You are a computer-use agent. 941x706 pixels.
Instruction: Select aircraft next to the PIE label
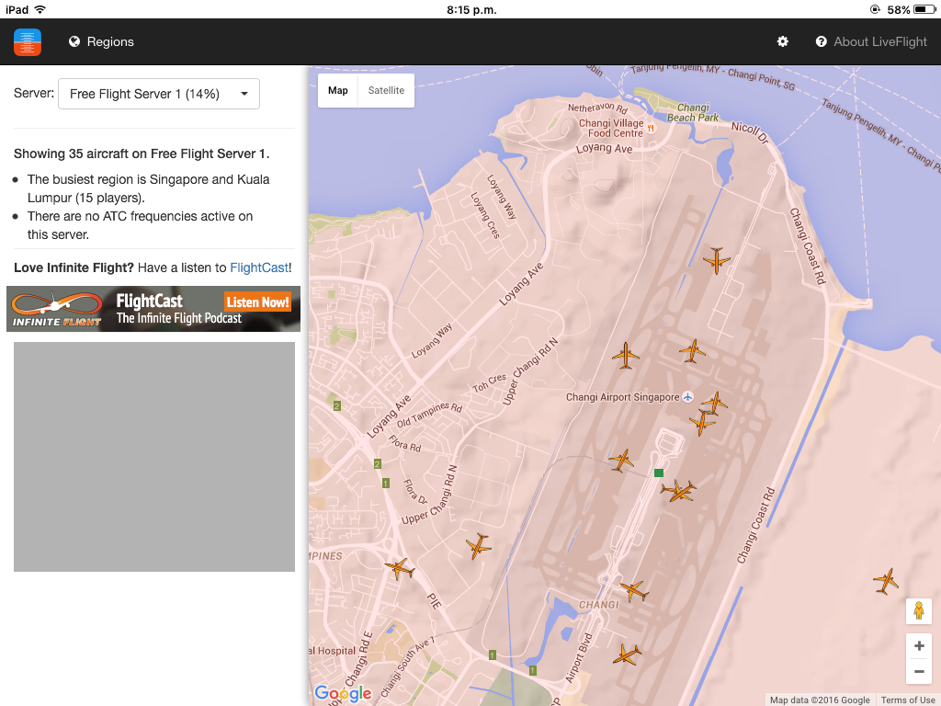pos(400,568)
